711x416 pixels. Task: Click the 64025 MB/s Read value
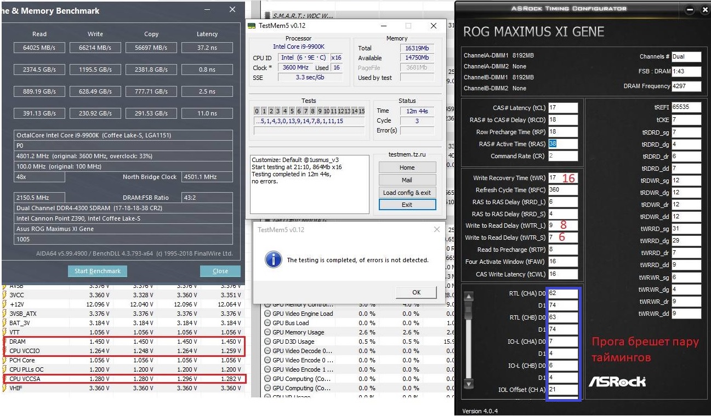39,48
